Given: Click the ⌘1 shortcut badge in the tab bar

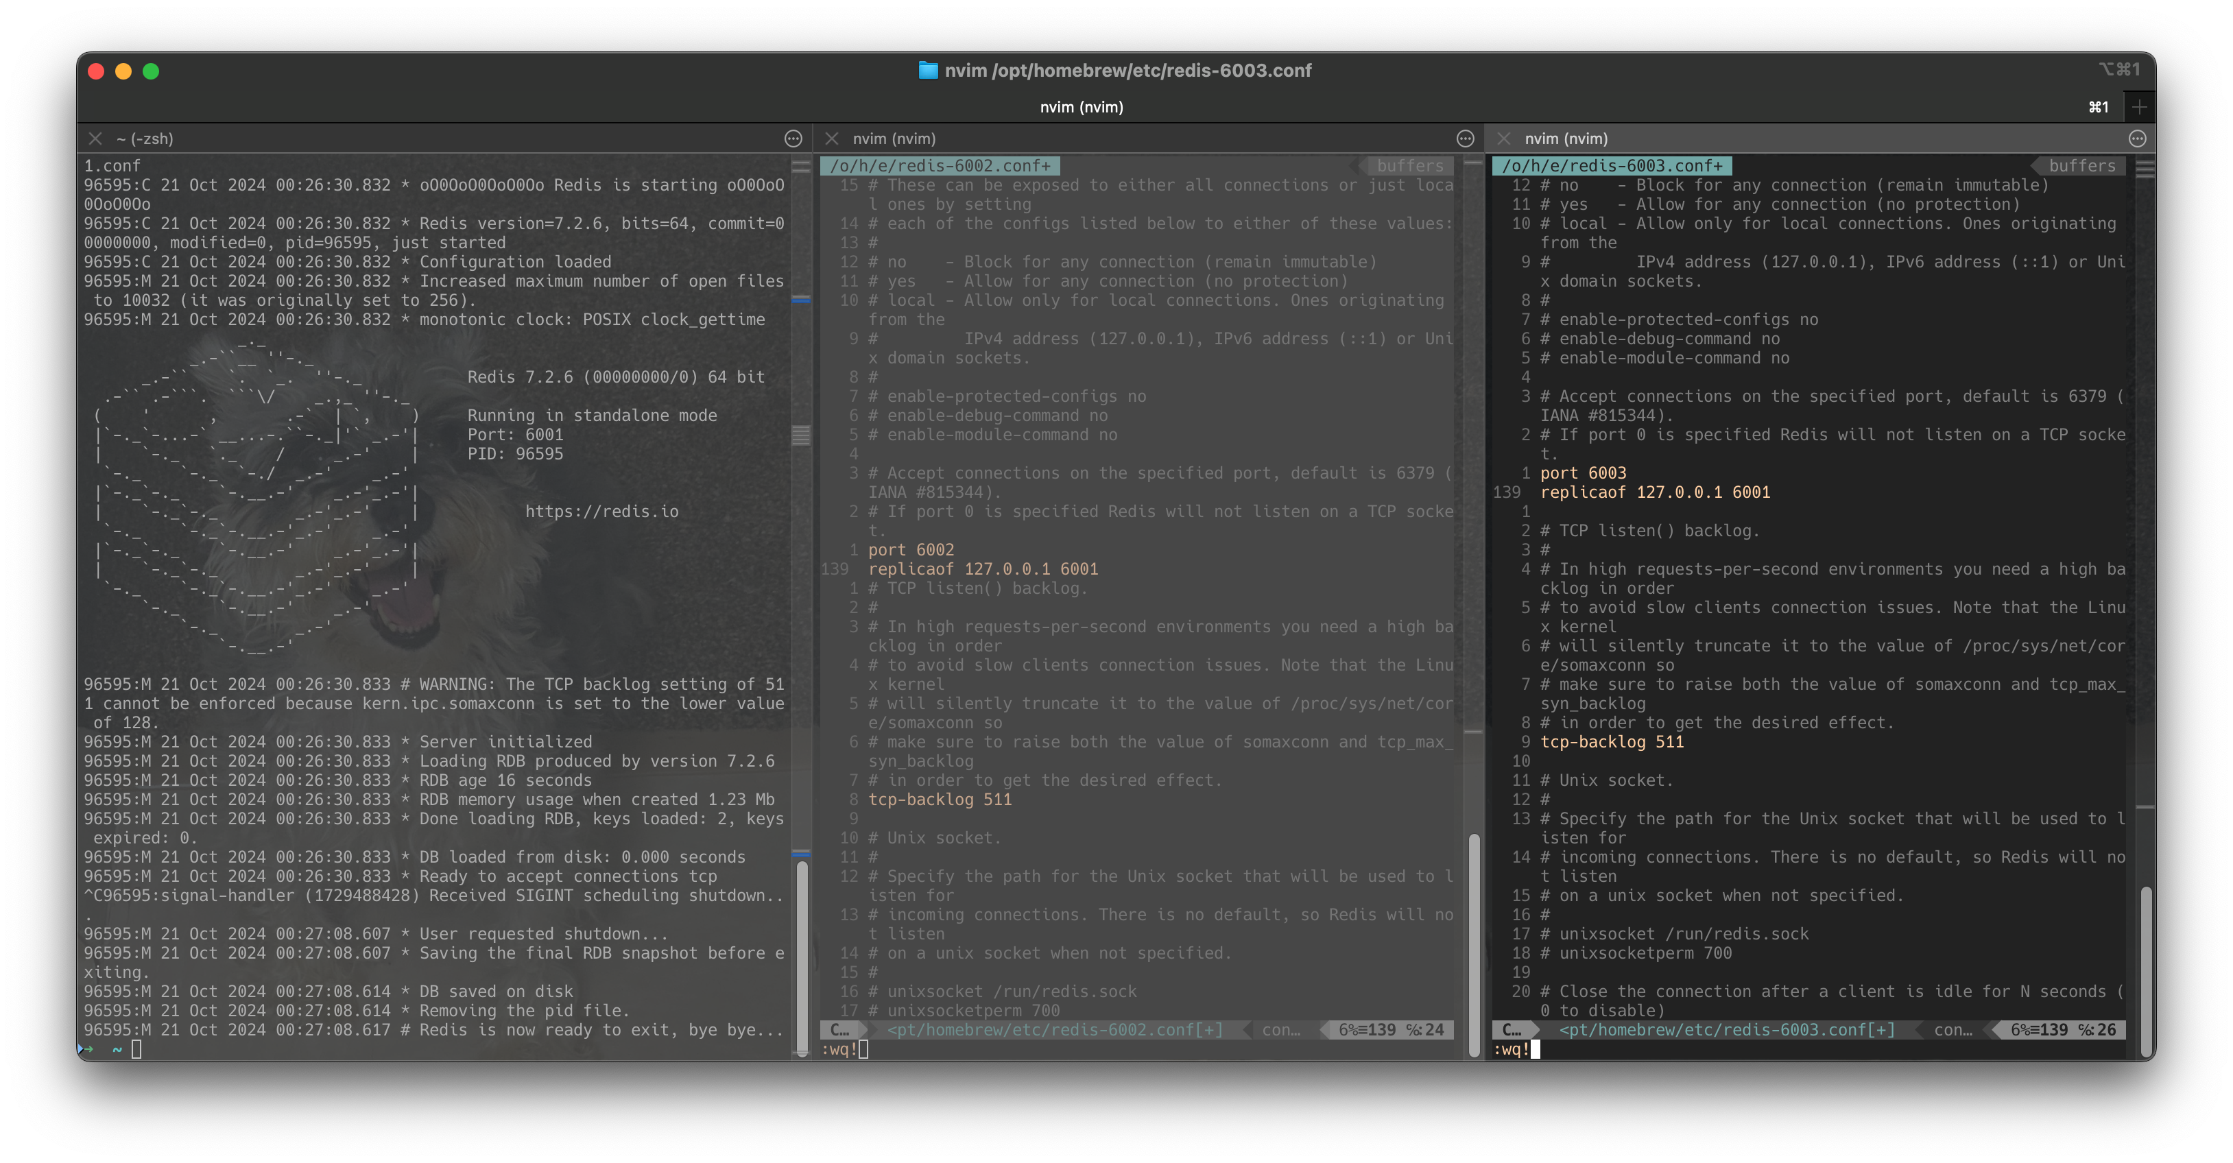Looking at the screenshot, I should click(x=2099, y=106).
